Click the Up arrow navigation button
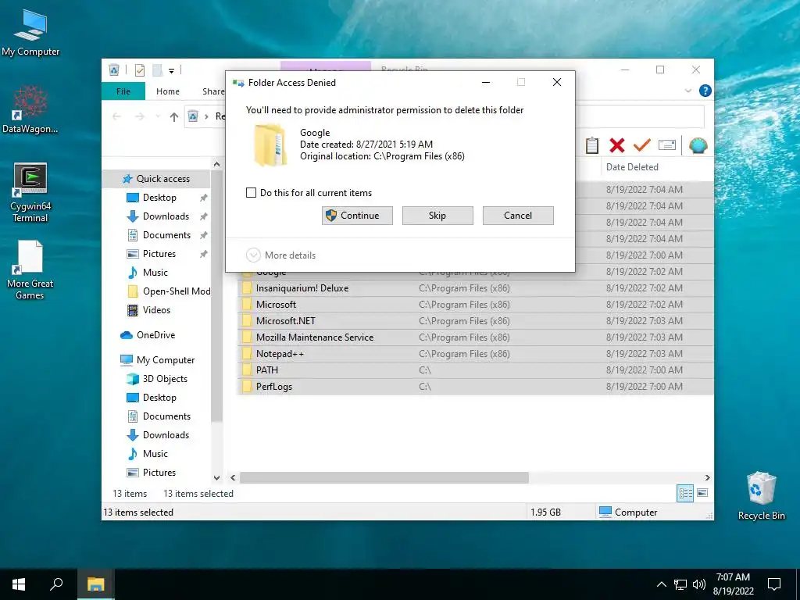Viewport: 800px width, 600px height. click(x=174, y=117)
